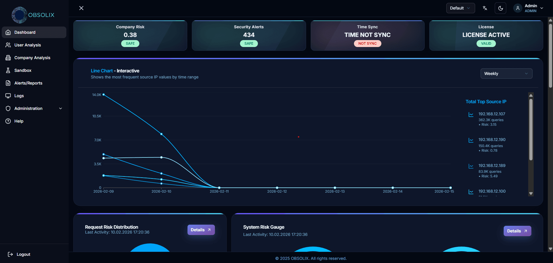Click chart icon beside 192.168.12.100
553x263 pixels.
coord(471,192)
